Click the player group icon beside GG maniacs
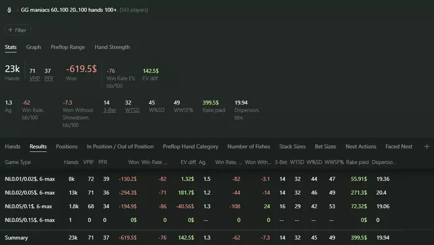The image size is (434, 245). (9, 10)
